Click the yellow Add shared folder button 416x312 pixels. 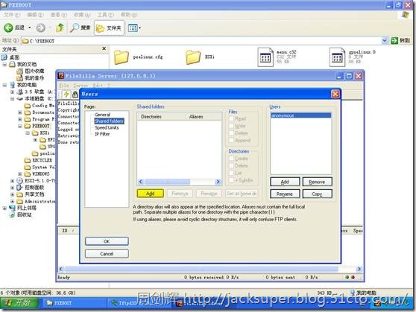click(150, 194)
